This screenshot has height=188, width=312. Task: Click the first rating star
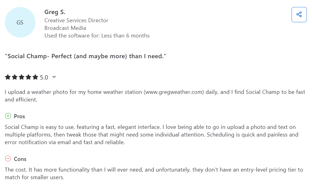(x=8, y=77)
